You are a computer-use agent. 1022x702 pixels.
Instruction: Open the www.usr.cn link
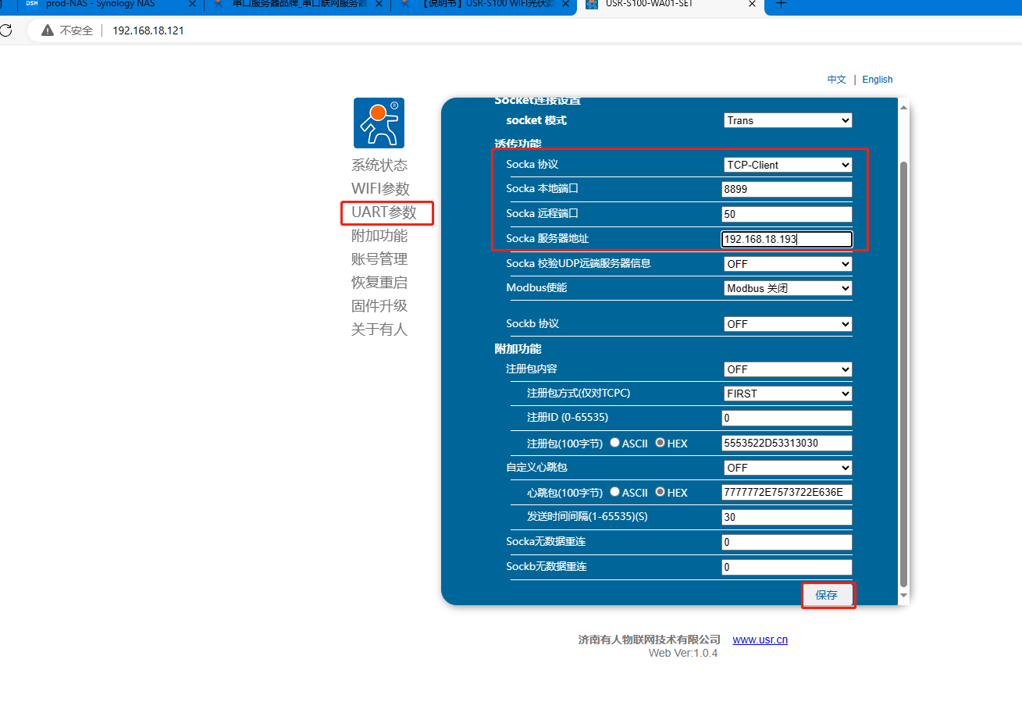[x=760, y=640]
